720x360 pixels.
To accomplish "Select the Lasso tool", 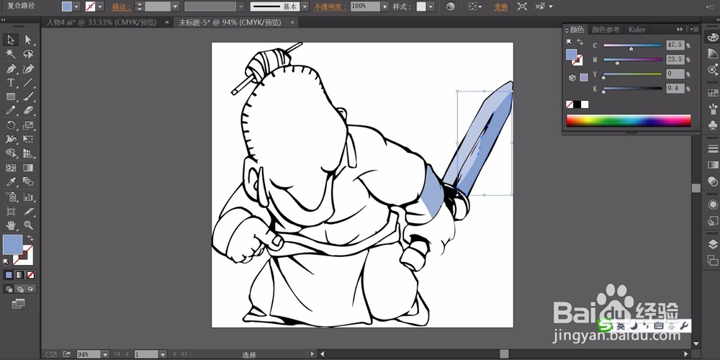I will point(29,54).
